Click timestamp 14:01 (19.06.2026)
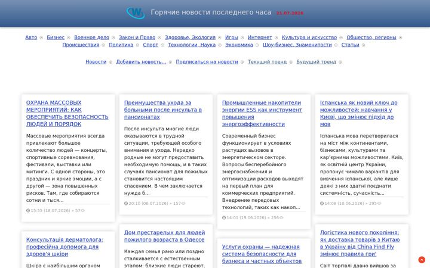 [x=246, y=218]
